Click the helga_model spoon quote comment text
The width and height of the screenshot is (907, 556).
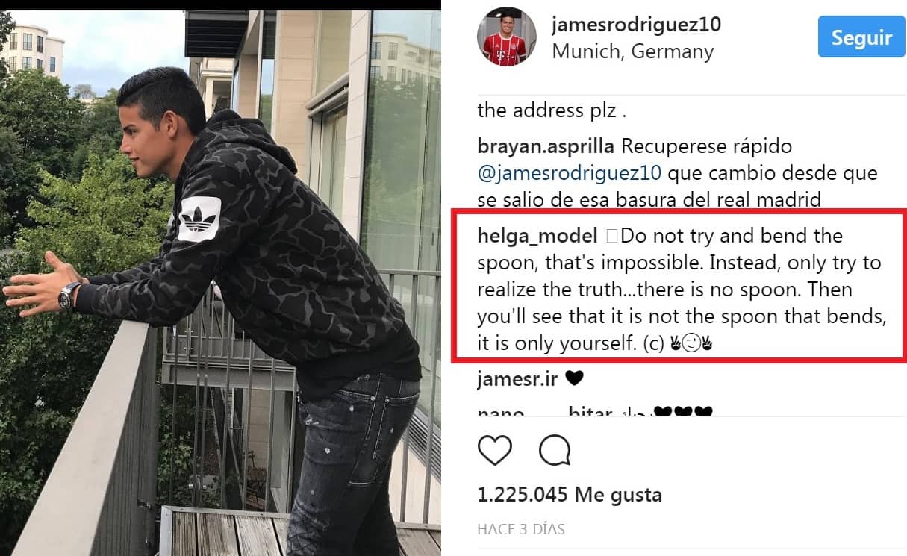coord(679,290)
